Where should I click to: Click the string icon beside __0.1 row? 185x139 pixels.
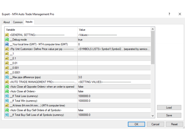7,58
